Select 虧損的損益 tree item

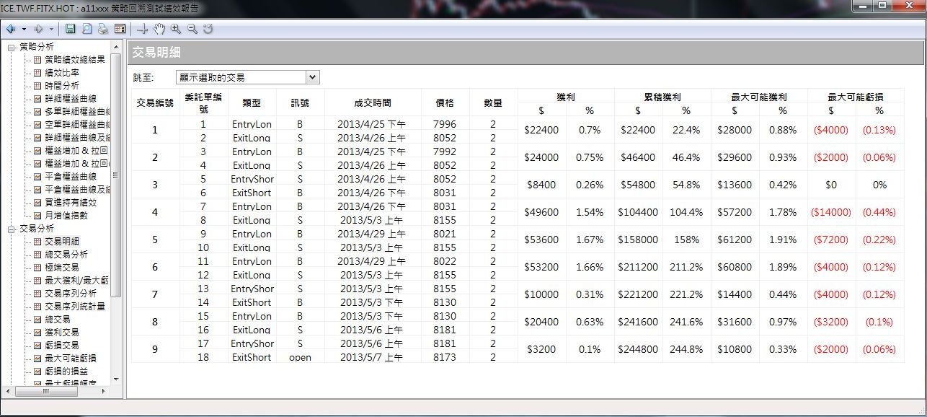[66, 372]
